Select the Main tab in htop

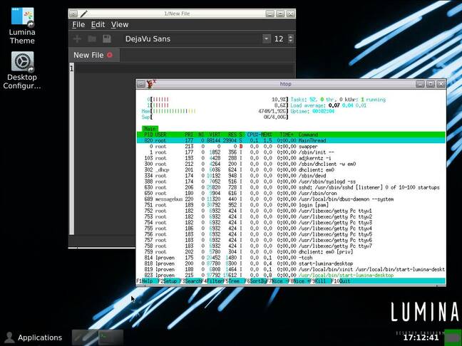click(150, 129)
